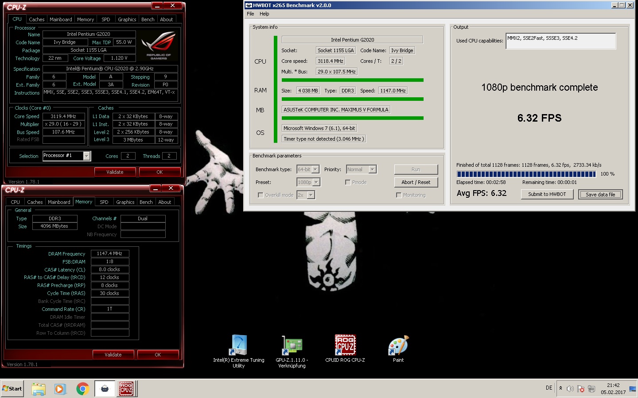Screen dimensions: 638x398
Task: Open Windows Media Player taskbar icon
Action: 60,389
